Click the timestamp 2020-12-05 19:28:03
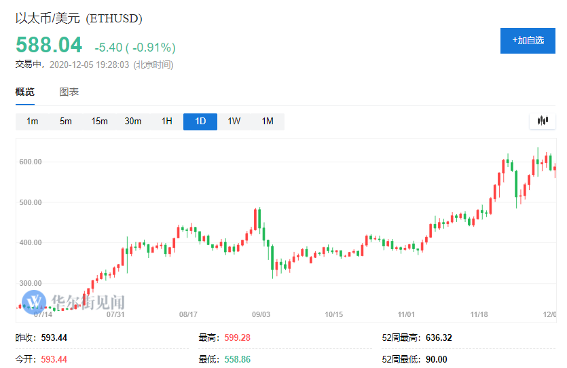The height and width of the screenshot is (368, 567). click(89, 65)
